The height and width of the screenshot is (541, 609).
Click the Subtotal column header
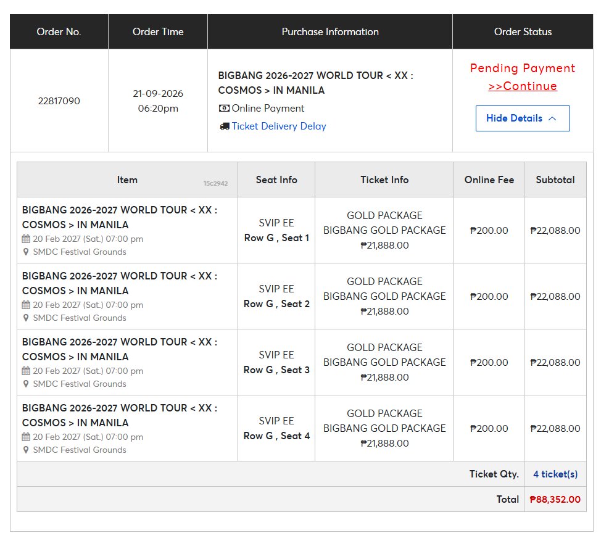[x=555, y=180]
